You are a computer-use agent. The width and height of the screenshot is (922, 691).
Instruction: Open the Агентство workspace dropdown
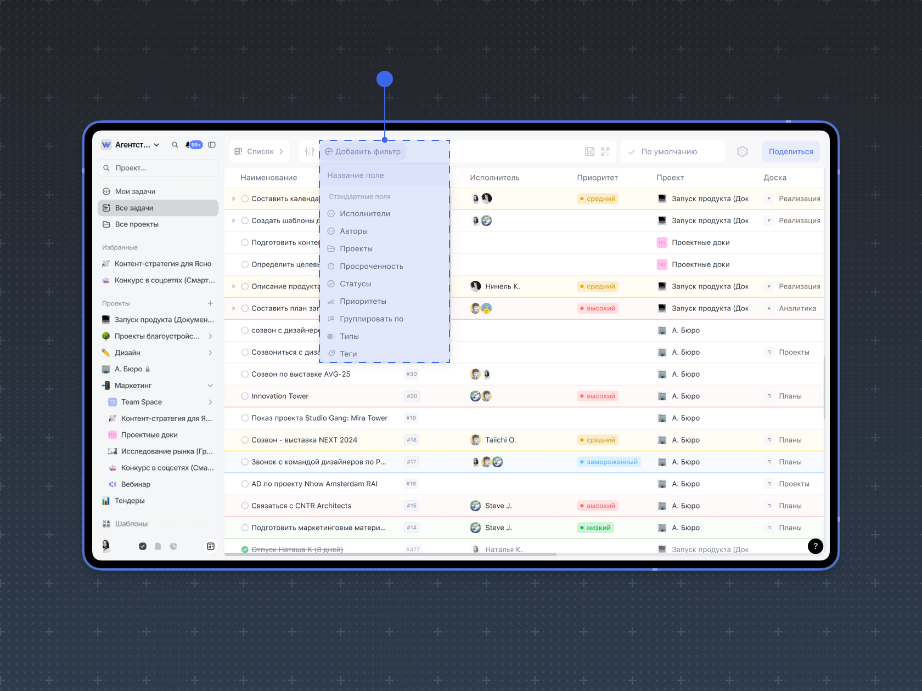click(x=132, y=145)
